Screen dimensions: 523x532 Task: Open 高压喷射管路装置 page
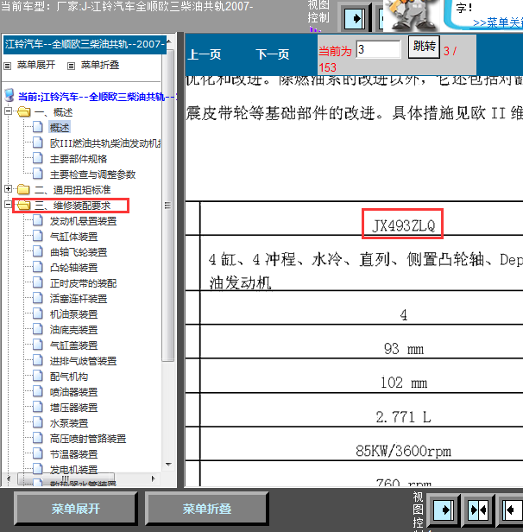88,439
